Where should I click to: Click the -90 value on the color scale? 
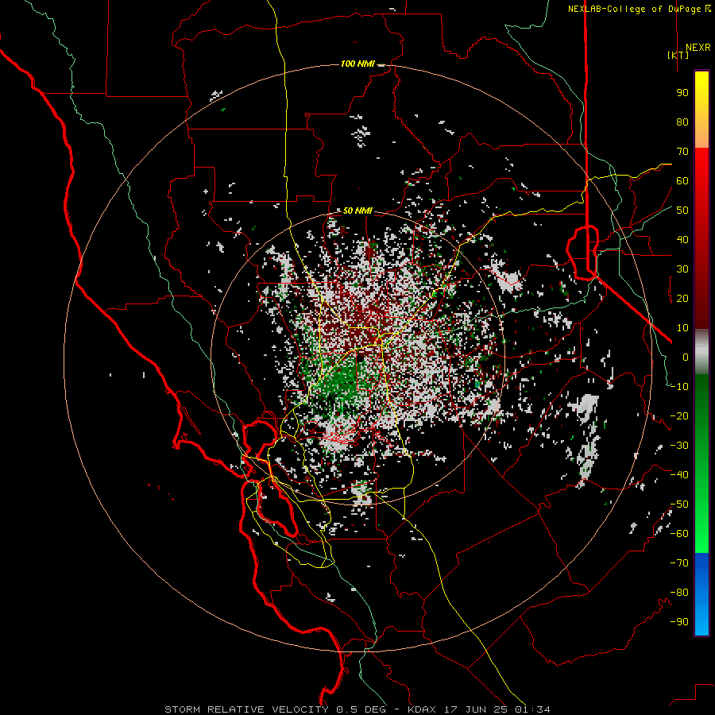(x=679, y=622)
